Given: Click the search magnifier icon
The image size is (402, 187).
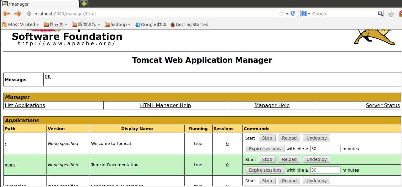Looking at the screenshot, I should coord(380,14).
